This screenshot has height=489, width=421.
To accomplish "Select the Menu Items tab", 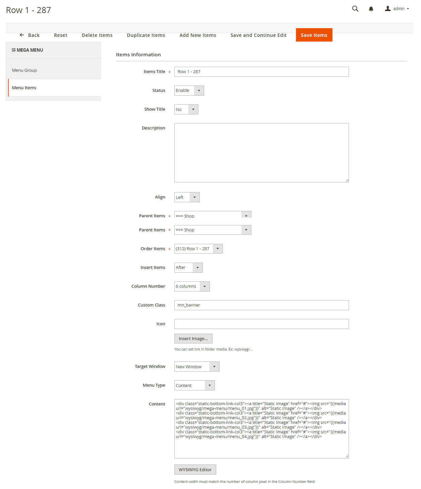I will 24,88.
